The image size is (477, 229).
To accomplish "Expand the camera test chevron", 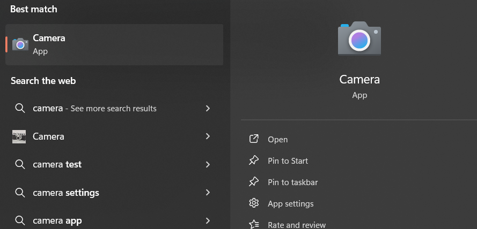I will [208, 164].
